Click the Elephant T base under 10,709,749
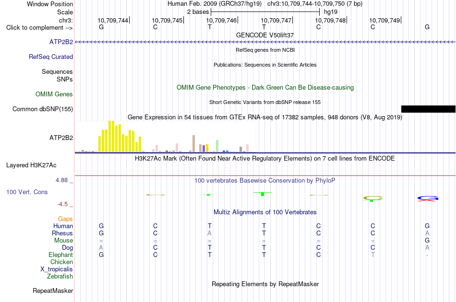 click(373, 255)
